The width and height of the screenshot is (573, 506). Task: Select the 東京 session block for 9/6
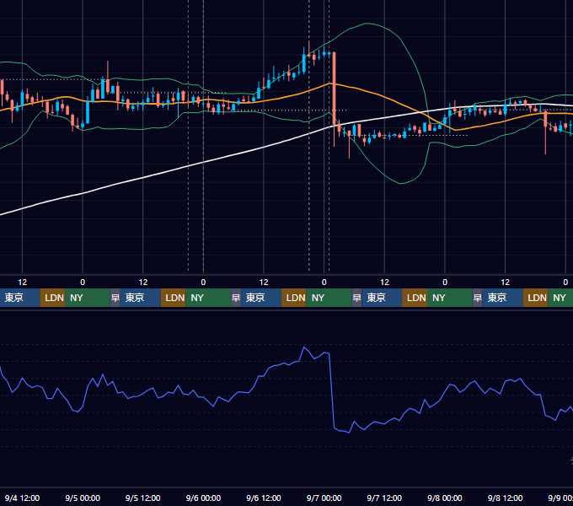coord(261,298)
